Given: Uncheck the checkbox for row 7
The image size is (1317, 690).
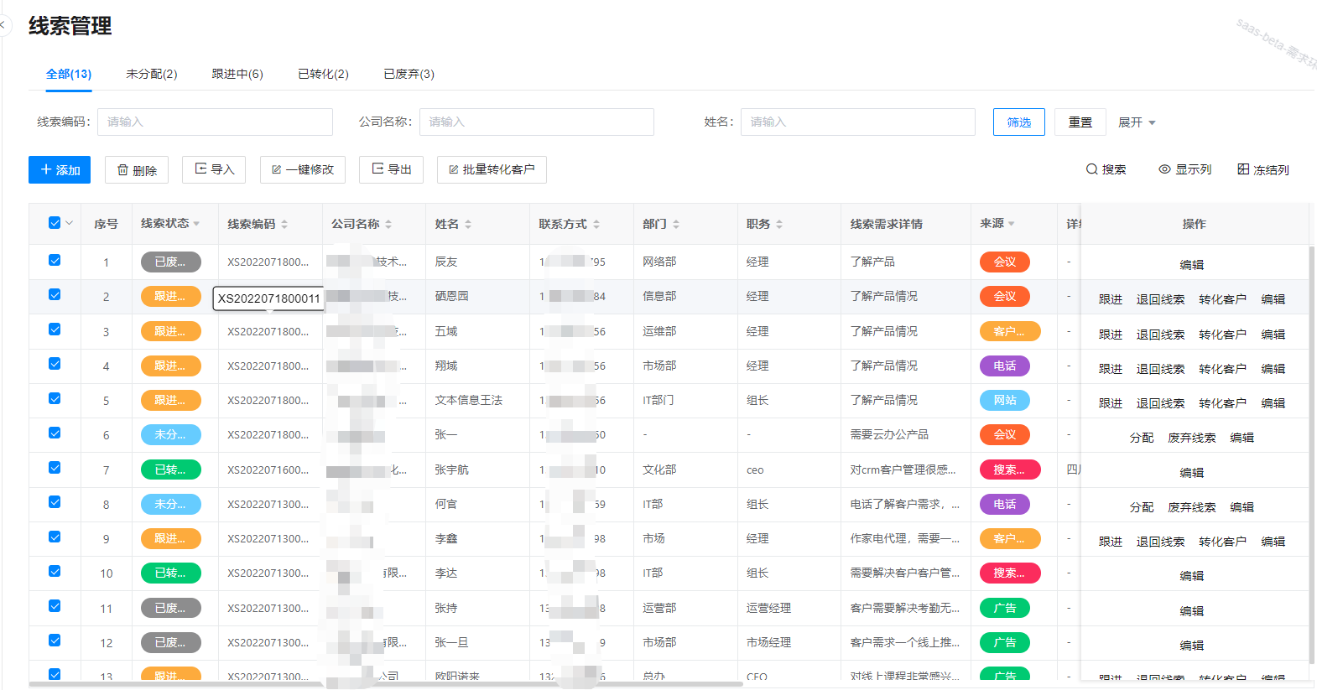Looking at the screenshot, I should (55, 468).
